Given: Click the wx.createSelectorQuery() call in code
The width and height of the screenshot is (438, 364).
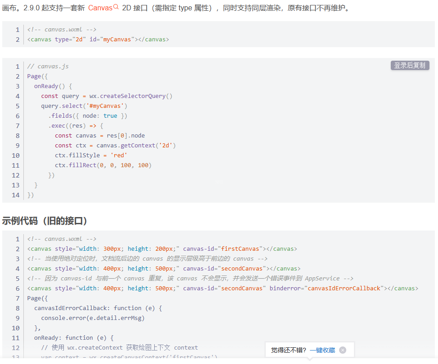Looking at the screenshot, I should pyautogui.click(x=131, y=96).
